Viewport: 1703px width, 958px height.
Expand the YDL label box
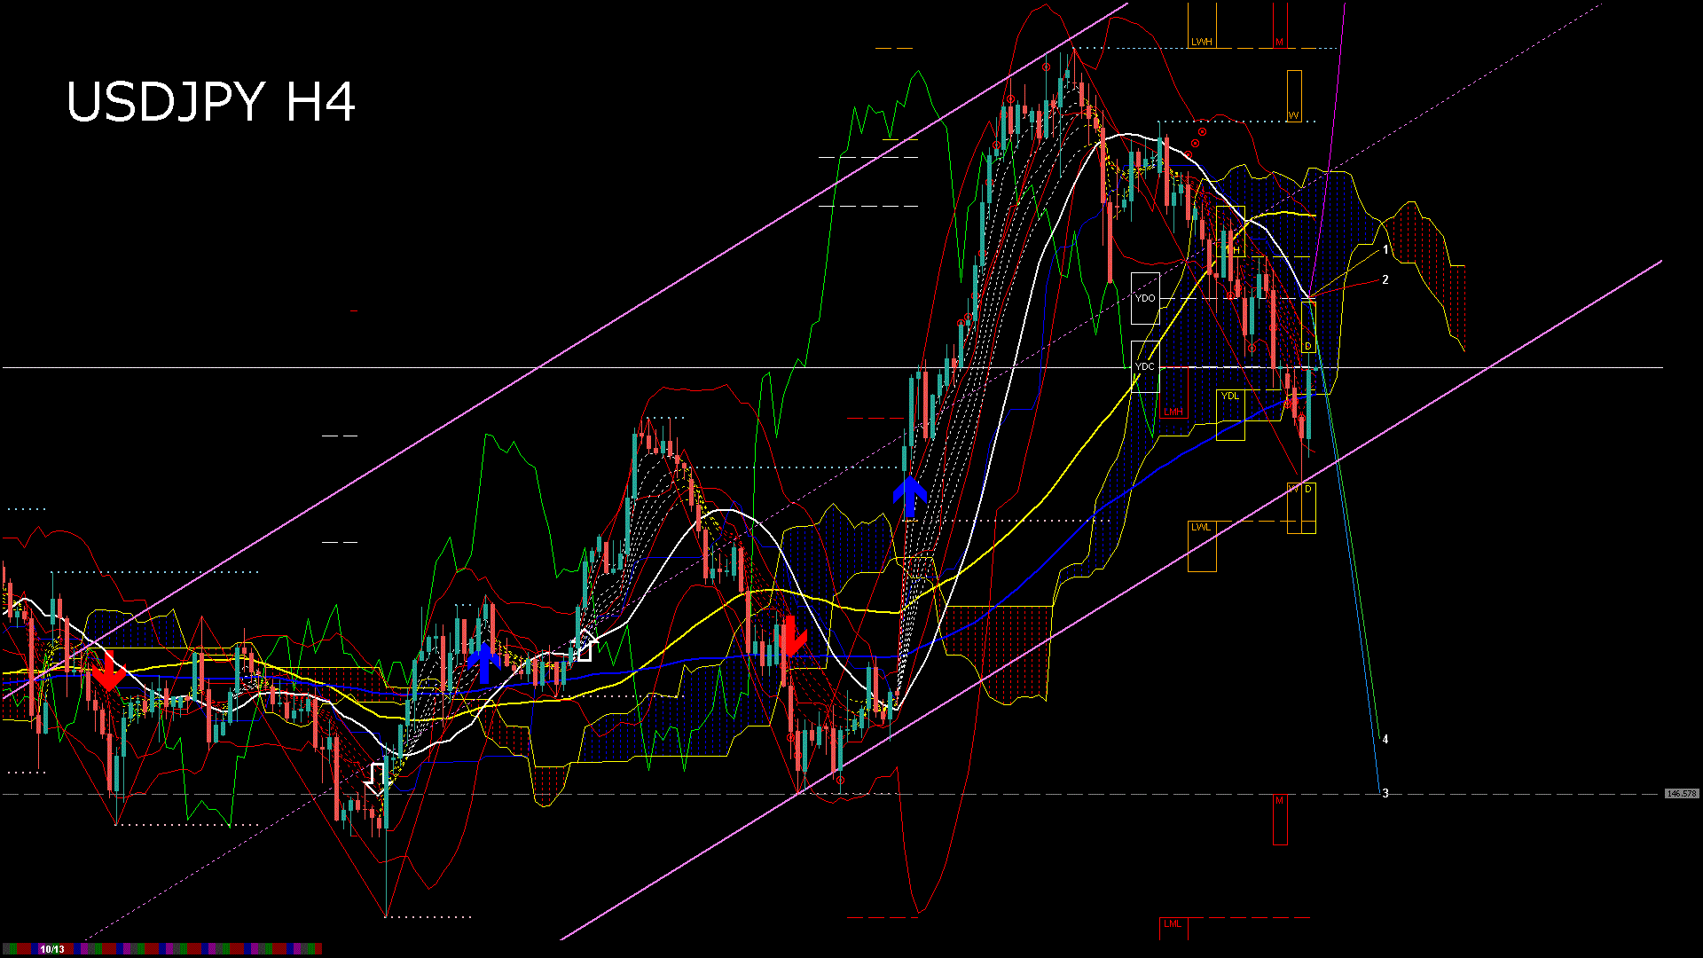(1229, 397)
